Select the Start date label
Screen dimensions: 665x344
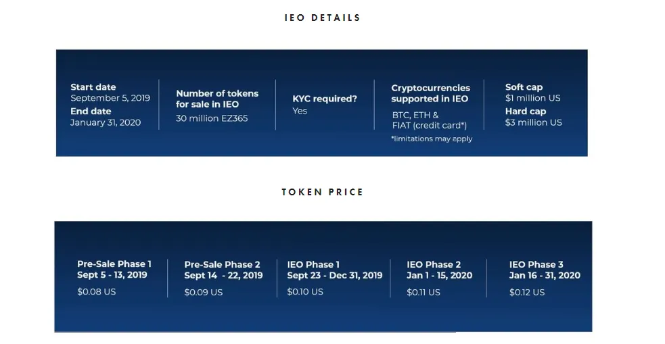tap(93, 87)
